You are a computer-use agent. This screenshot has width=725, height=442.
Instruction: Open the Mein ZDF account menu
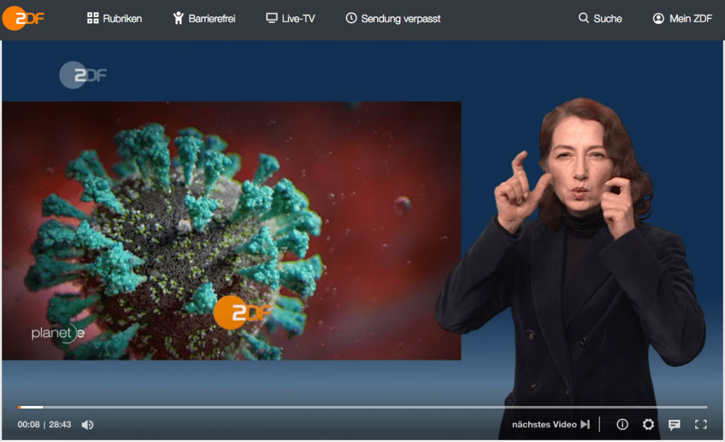click(682, 18)
